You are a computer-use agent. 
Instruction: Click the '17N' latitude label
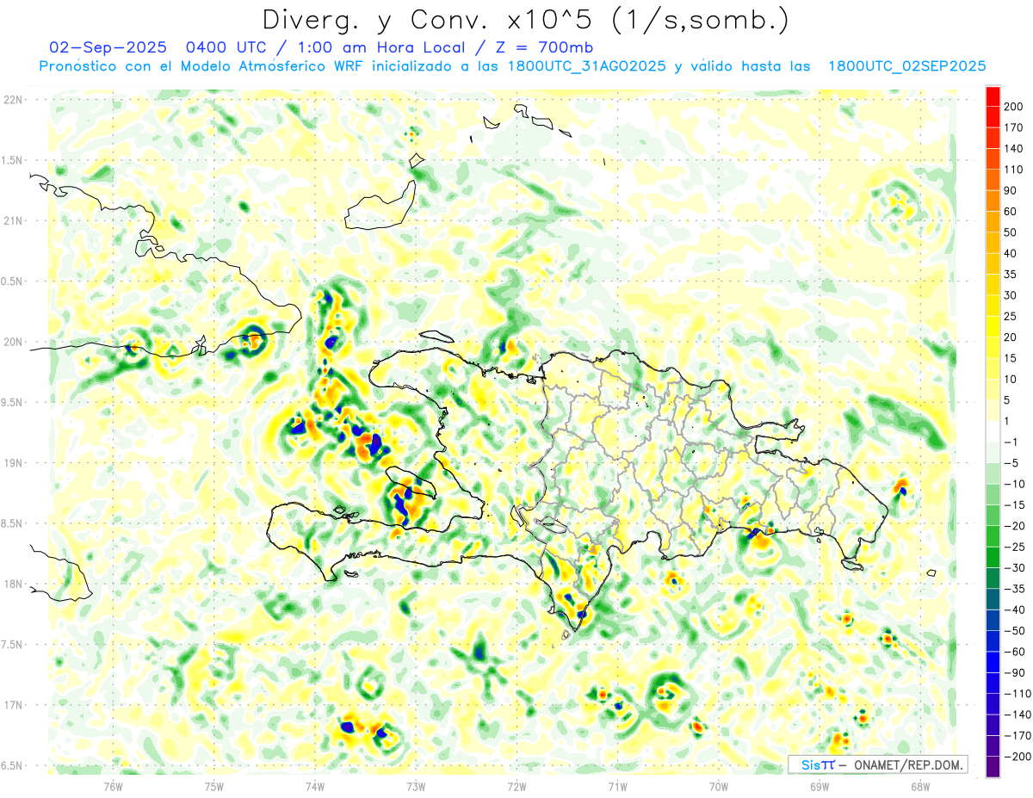point(12,705)
